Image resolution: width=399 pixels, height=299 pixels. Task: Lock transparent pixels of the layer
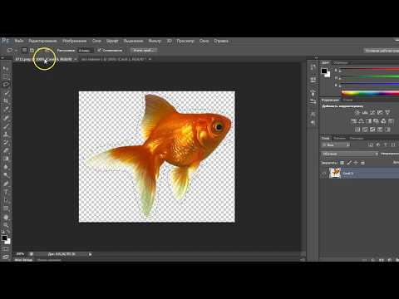click(x=342, y=163)
